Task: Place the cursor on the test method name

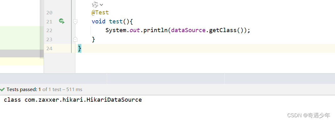Action: coord(116,22)
